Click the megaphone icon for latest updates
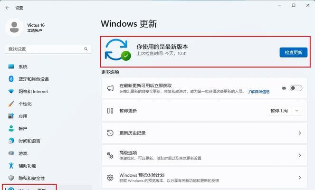This screenshot has height=190, width=315. pos(110,88)
